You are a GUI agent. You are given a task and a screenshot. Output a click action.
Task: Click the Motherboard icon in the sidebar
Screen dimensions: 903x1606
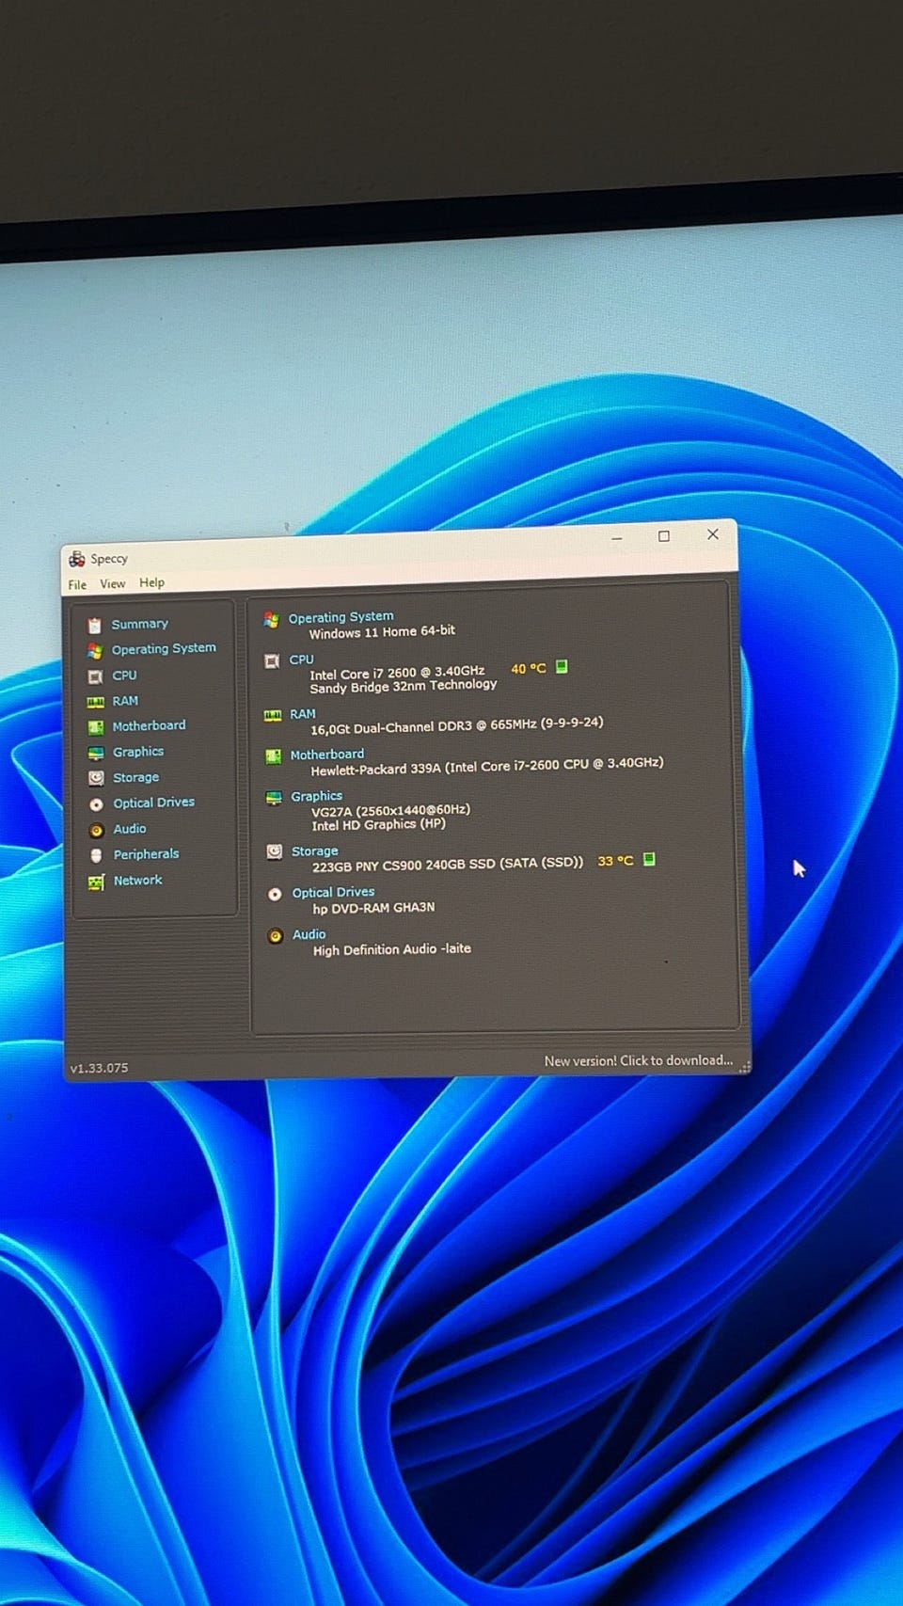click(x=95, y=727)
